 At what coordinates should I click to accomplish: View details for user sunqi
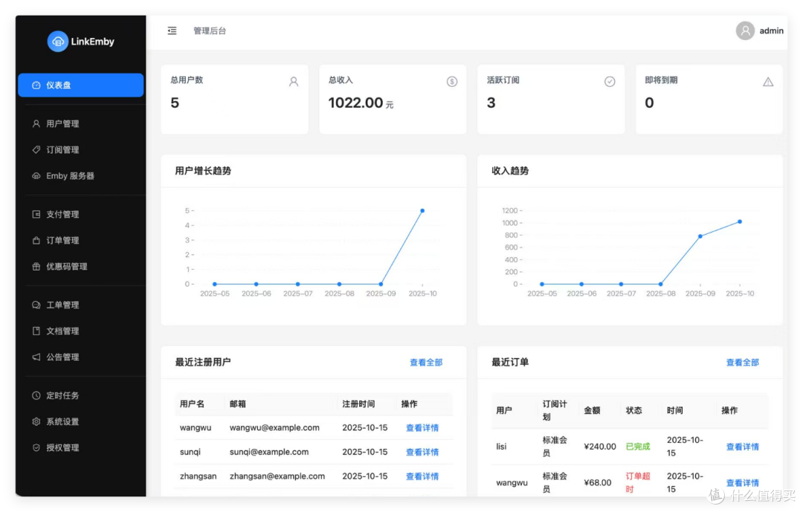(x=422, y=452)
